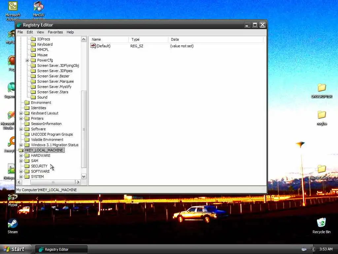Select Screen Saver.Marquee key
Viewport: 338px width, 254px height.
coord(55,81)
